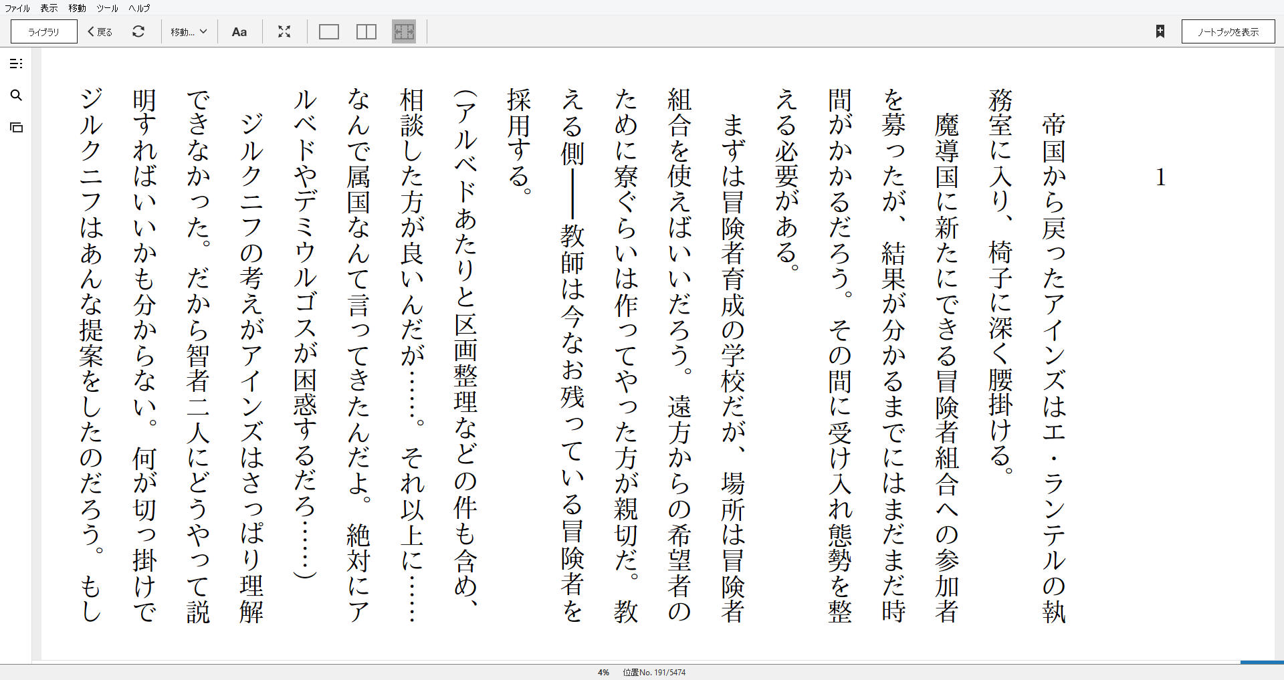Open the Aa font settings
1284x680 pixels.
[239, 31]
